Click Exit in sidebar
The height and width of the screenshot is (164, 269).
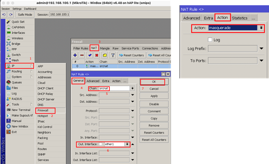(14, 132)
